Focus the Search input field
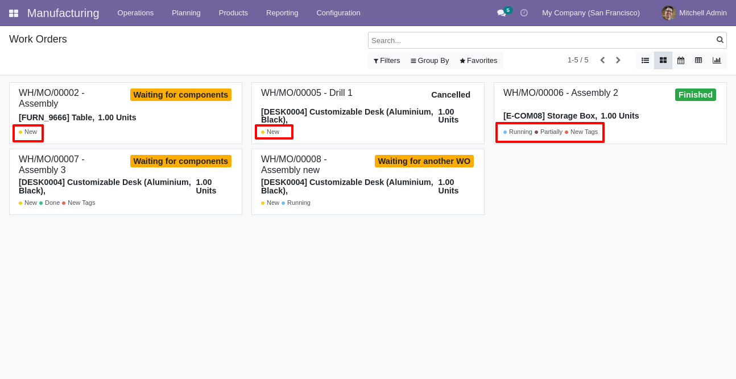The width and height of the screenshot is (736, 379). (x=540, y=40)
